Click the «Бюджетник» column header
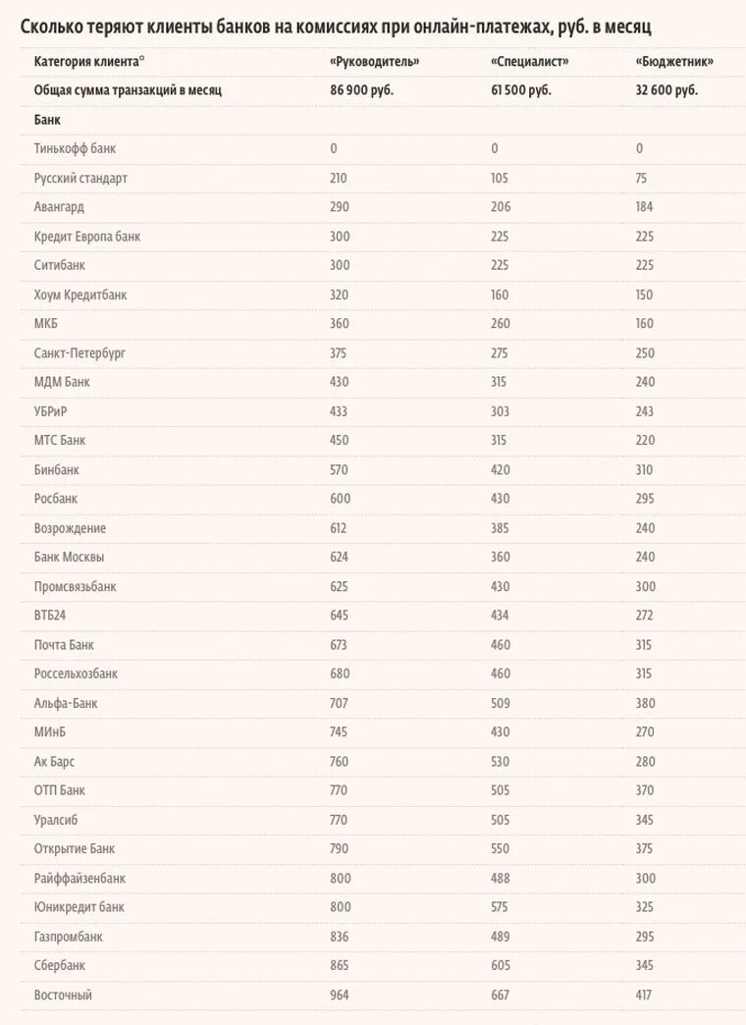Image resolution: width=746 pixels, height=1025 pixels. tap(674, 62)
